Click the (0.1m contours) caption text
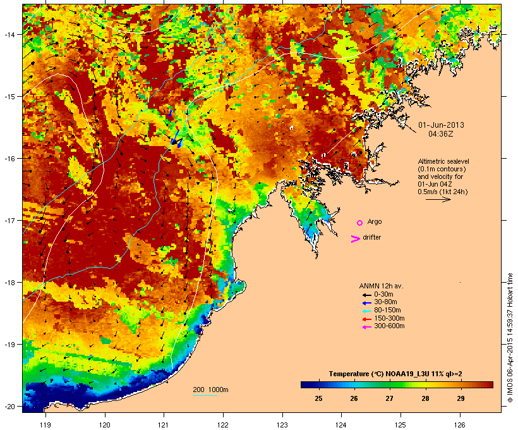 point(442,169)
